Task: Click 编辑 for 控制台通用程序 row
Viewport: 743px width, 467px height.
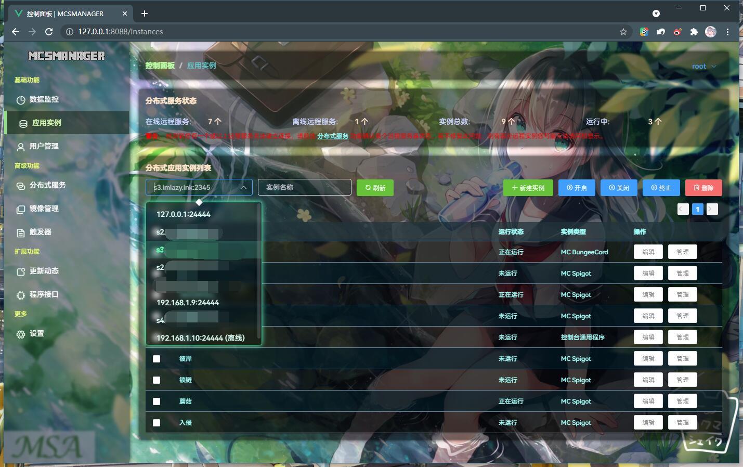Action: click(648, 338)
